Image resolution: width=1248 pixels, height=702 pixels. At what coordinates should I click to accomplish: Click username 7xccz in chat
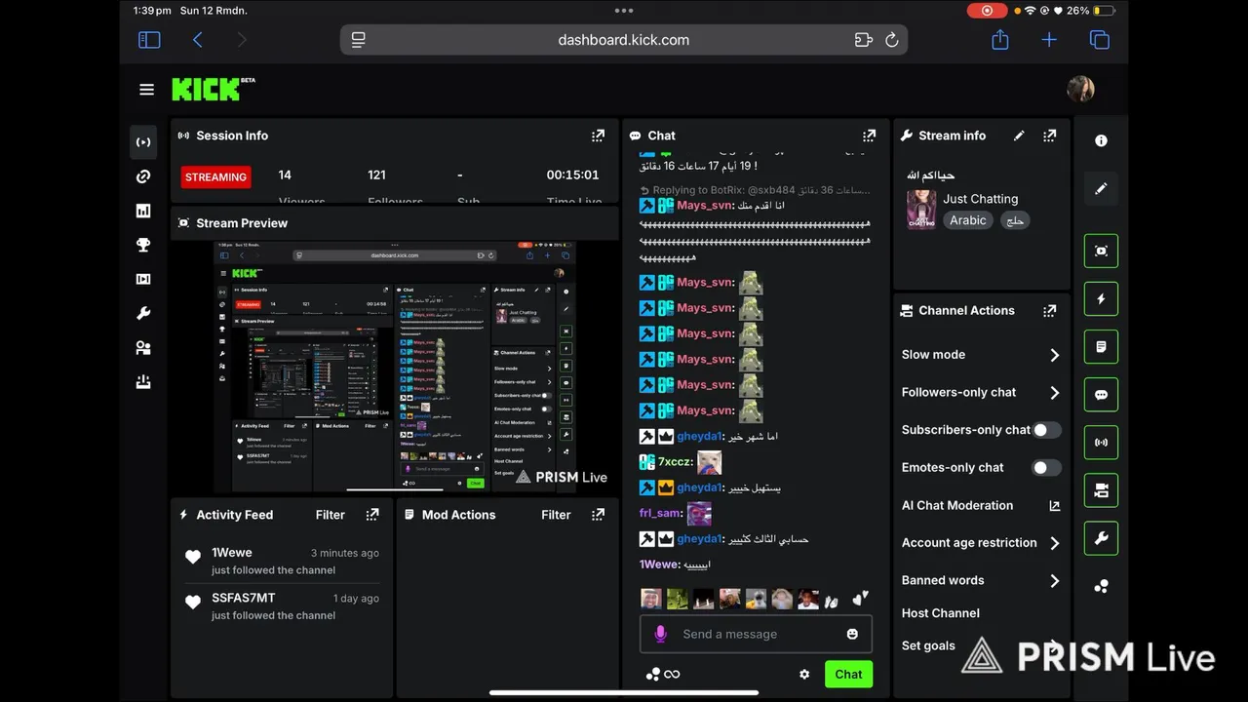(x=675, y=462)
